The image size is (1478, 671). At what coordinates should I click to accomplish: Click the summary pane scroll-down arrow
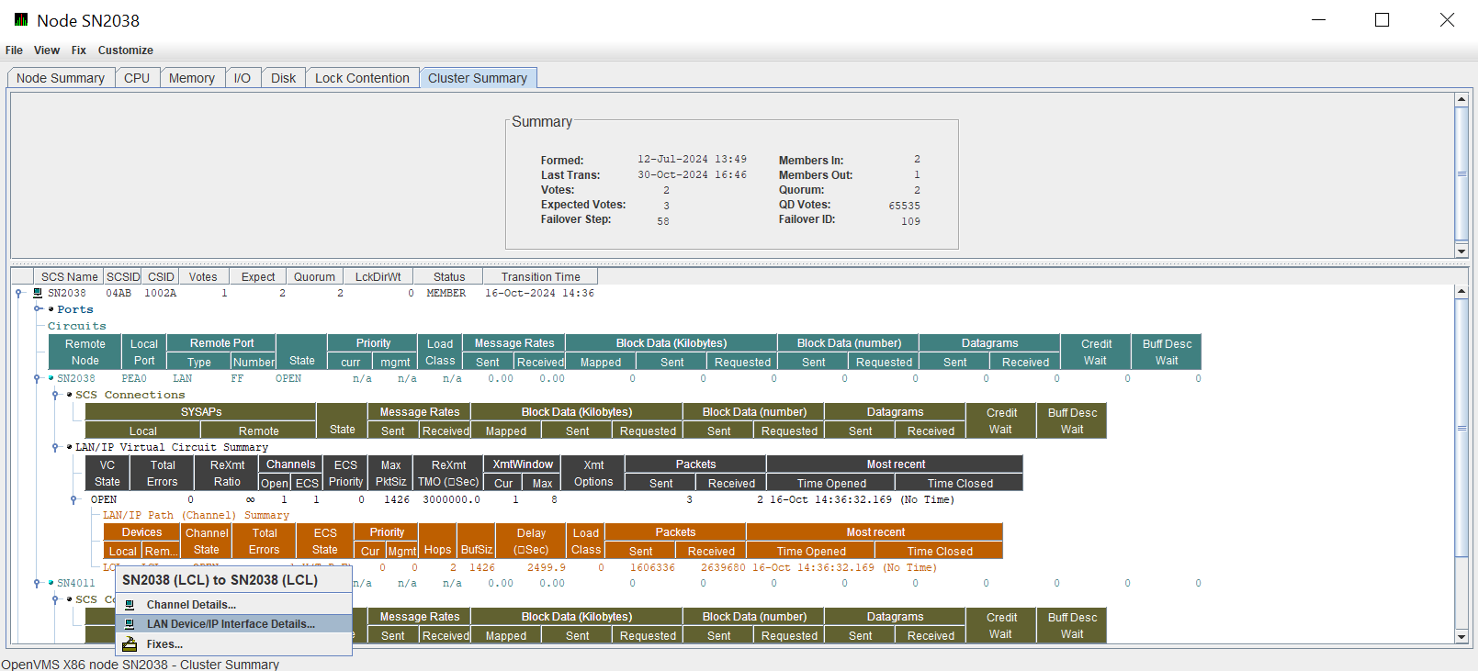[1461, 252]
